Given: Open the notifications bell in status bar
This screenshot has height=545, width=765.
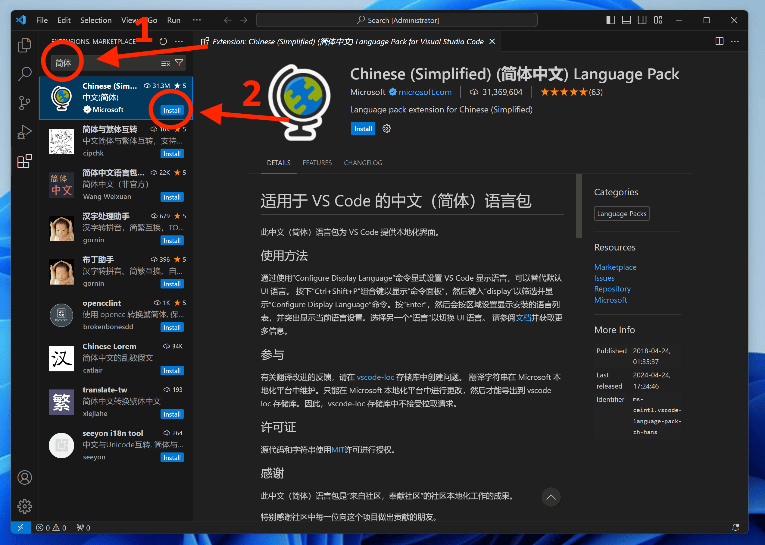Looking at the screenshot, I should coord(735,528).
